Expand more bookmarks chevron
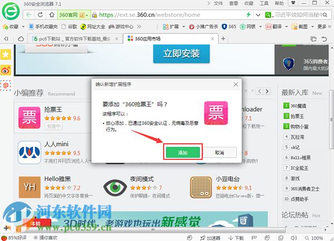 [x=139, y=27]
